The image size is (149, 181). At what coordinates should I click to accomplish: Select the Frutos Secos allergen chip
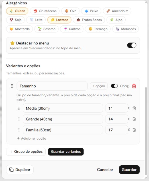tap(89, 20)
